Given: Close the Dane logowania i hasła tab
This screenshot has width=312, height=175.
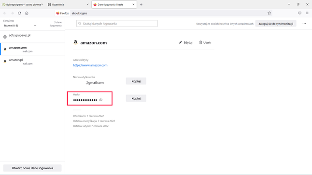Looking at the screenshot, I should pos(133,4).
